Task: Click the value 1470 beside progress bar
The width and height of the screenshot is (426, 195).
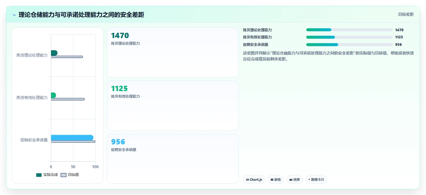Action: click(399, 30)
